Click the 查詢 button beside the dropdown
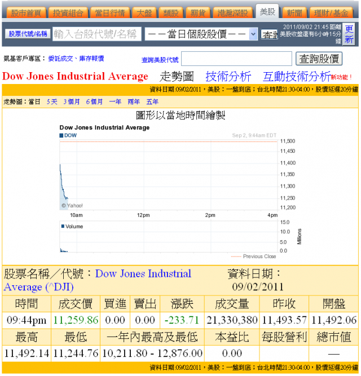Screen dimensions: 361x376 [270, 34]
